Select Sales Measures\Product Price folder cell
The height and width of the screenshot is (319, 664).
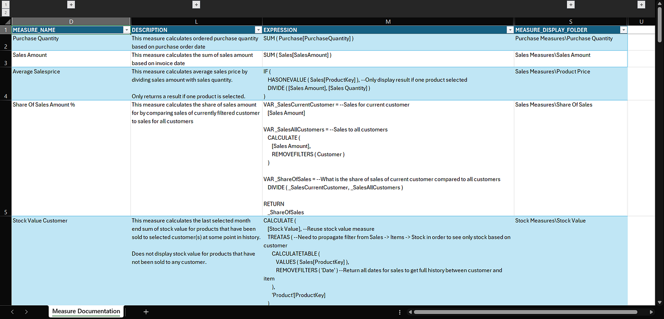pos(571,84)
